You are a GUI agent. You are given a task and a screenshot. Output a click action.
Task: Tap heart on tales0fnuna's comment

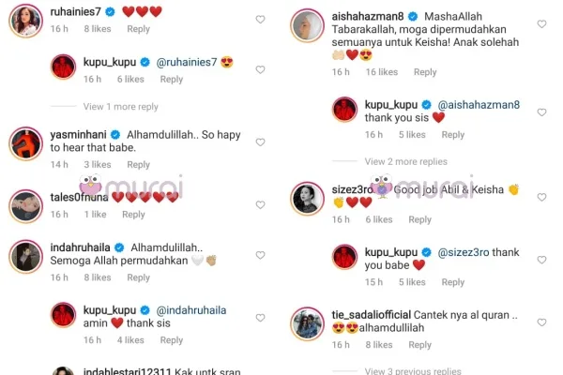pos(260,204)
